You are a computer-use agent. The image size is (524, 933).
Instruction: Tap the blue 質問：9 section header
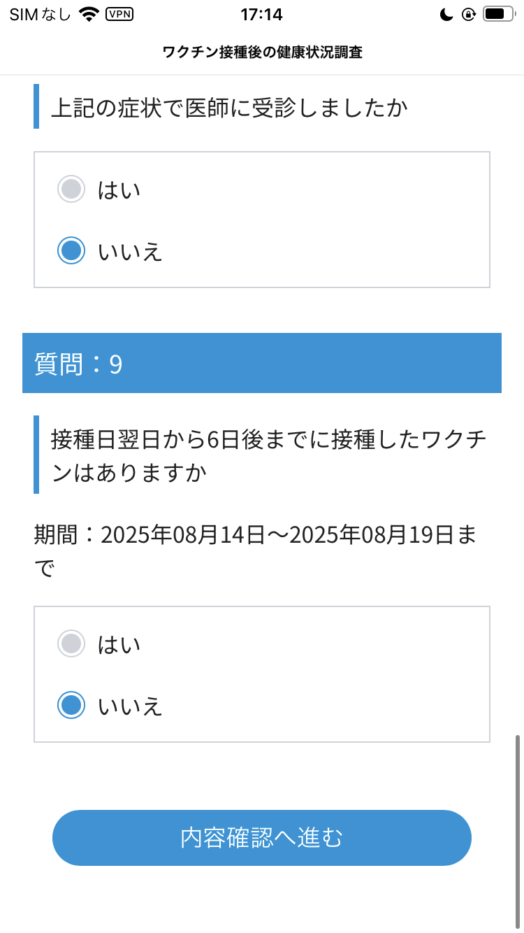tap(262, 362)
